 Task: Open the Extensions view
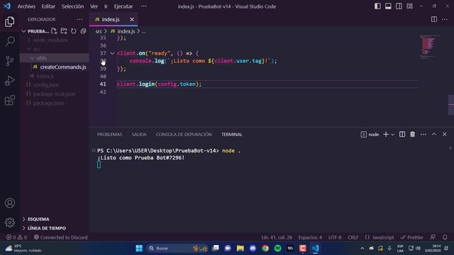pyautogui.click(x=9, y=101)
